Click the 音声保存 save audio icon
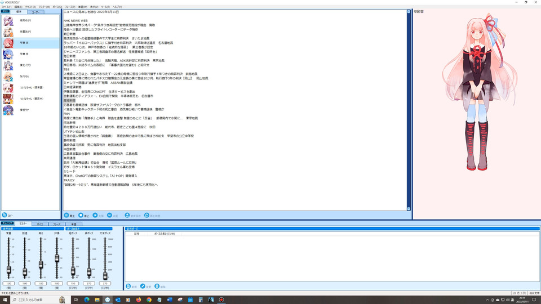 (127, 216)
